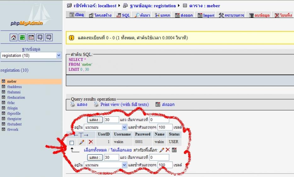The width and height of the screenshot is (294, 177).
Task: Click the export icon in Query results operations
Action: [158, 104]
